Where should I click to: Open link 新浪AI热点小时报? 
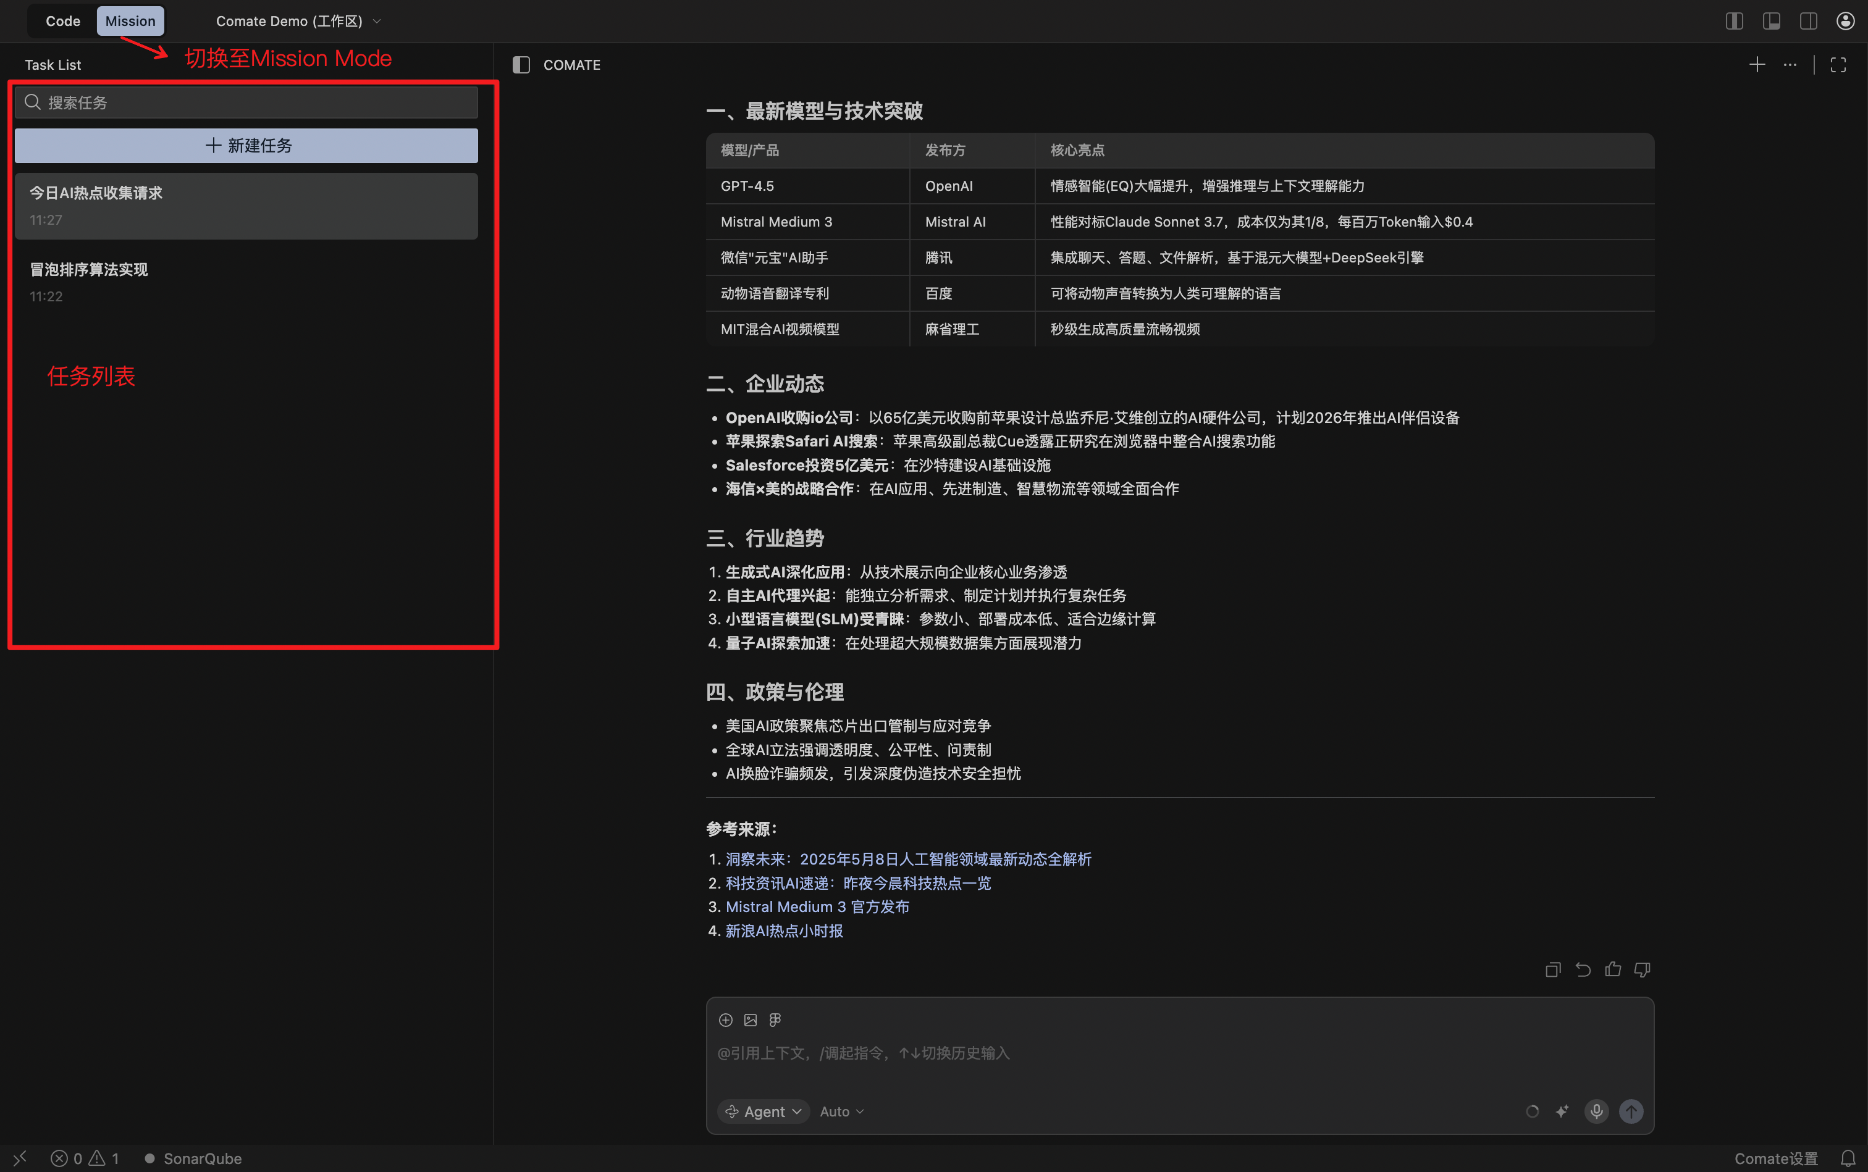784,931
